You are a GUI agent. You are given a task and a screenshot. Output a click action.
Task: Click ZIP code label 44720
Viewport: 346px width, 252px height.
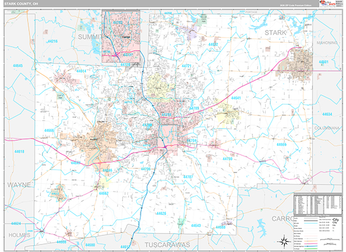[125, 65]
